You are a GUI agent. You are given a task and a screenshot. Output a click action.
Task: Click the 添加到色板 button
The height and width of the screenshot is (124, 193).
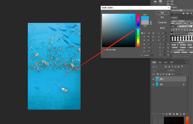(162, 23)
